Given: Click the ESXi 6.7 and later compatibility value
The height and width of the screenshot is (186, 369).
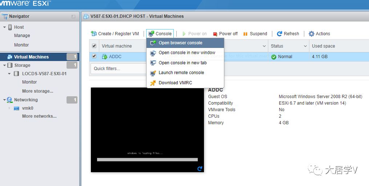Looking at the screenshot, I should (x=312, y=103).
